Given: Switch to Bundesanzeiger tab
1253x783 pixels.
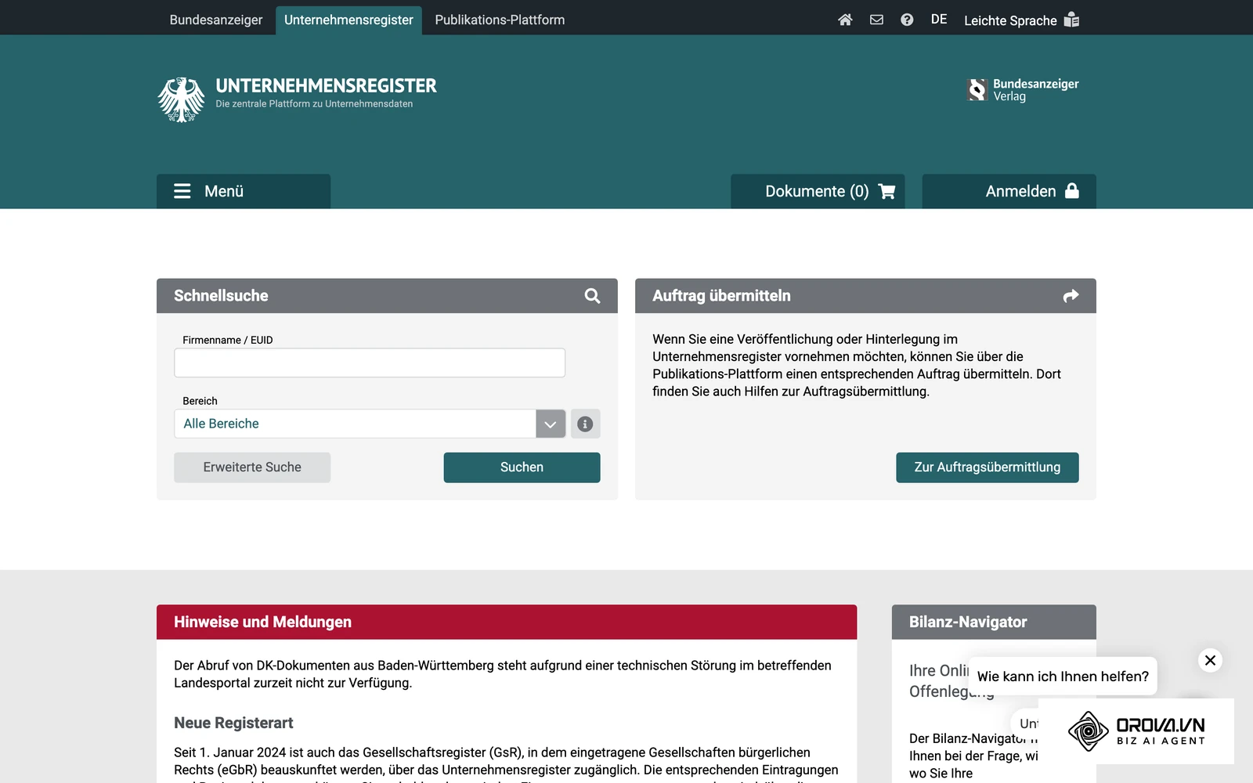Looking at the screenshot, I should point(216,20).
